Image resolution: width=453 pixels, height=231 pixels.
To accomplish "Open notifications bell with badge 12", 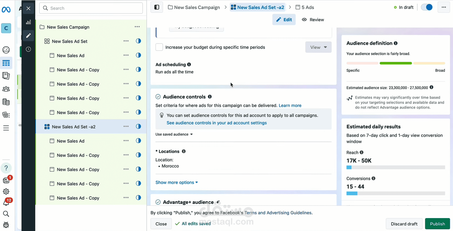I will pos(6,202).
